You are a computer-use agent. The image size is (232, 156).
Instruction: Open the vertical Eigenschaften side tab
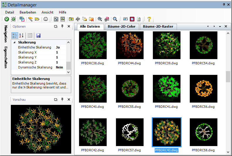[x=6, y=57]
